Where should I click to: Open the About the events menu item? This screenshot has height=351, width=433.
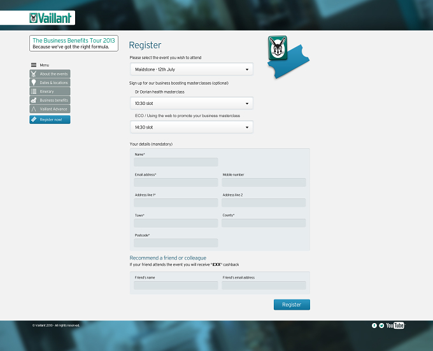[50, 74]
